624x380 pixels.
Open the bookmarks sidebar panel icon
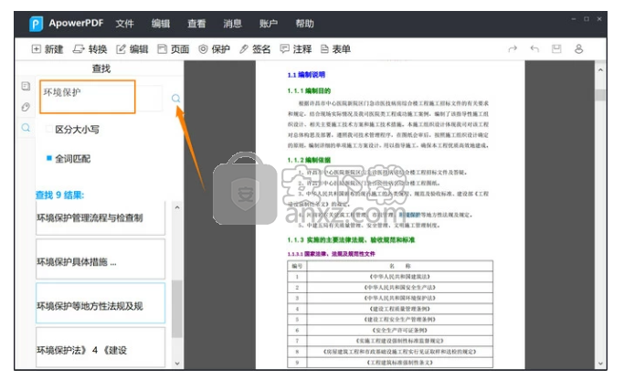[26, 86]
